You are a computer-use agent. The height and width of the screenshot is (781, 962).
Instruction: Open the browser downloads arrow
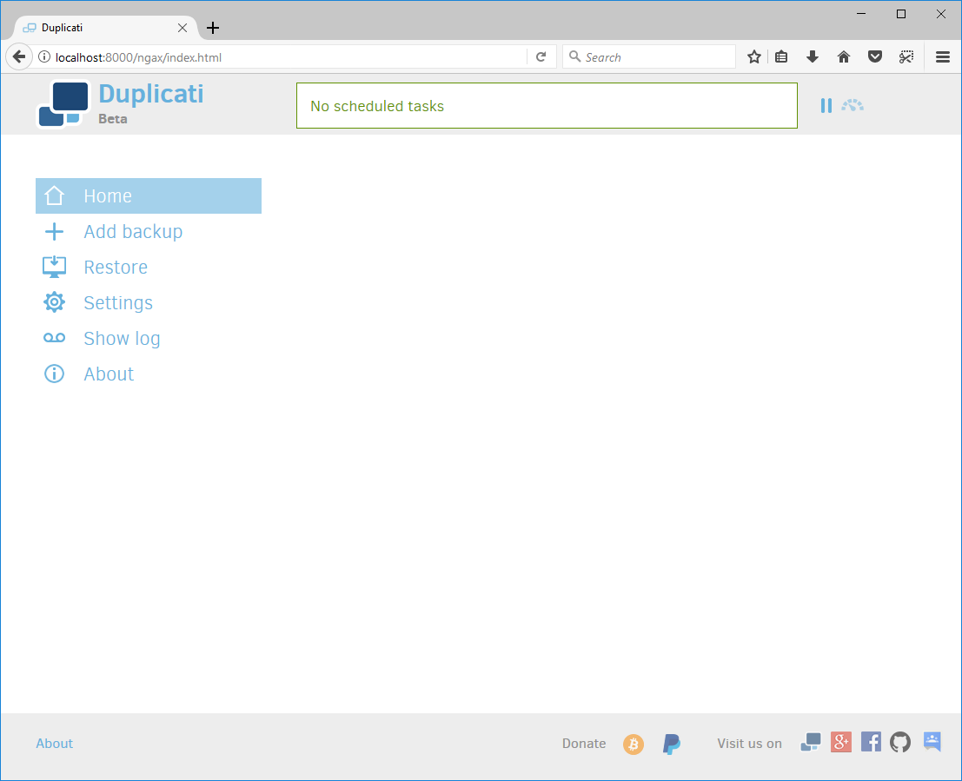pos(813,57)
